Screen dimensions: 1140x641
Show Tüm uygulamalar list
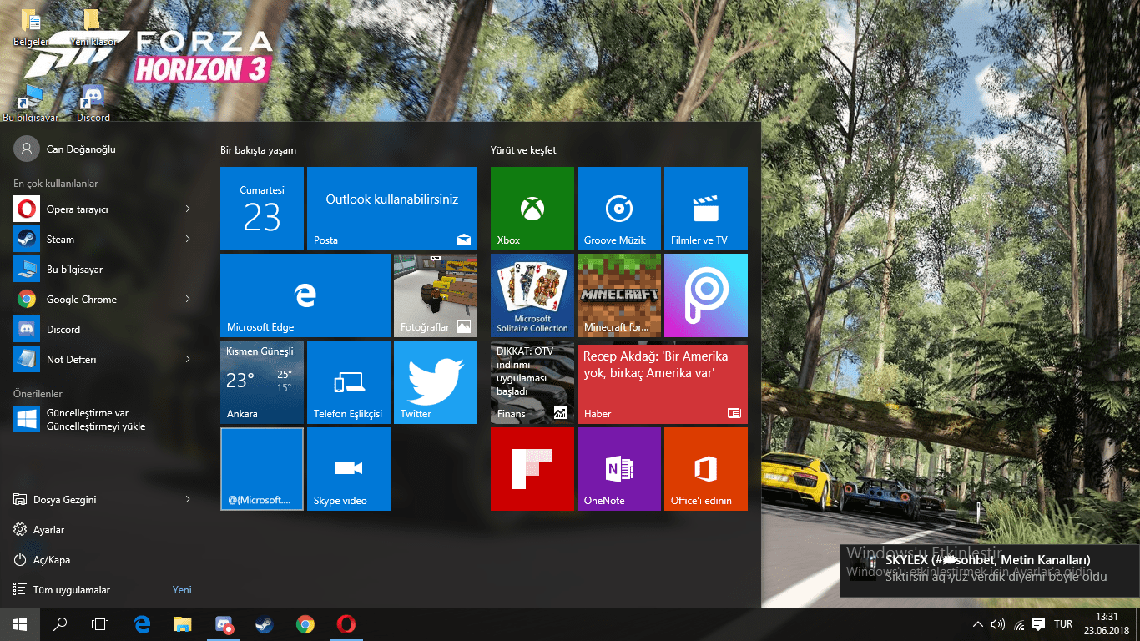[103, 589]
